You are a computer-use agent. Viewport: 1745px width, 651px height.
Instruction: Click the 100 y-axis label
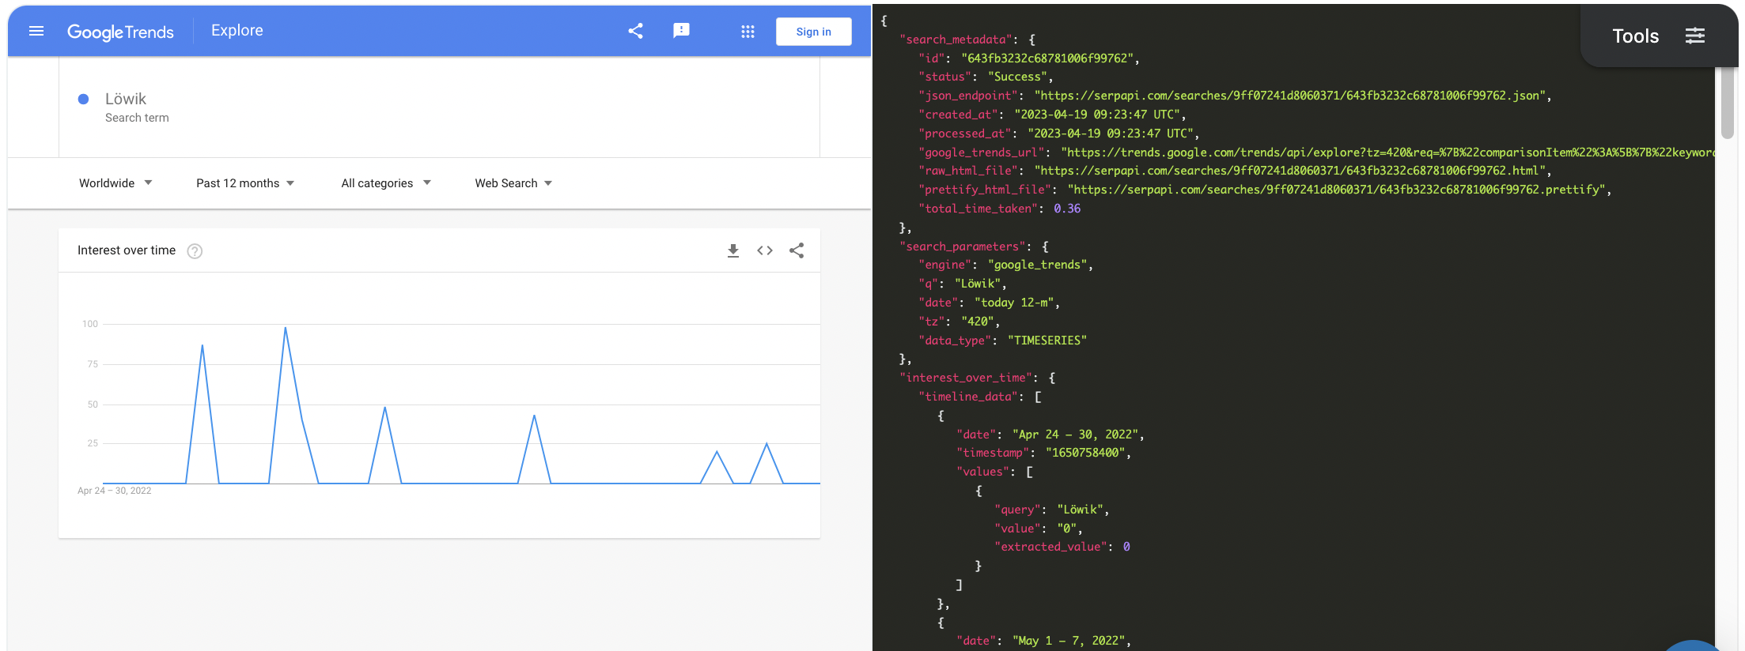(x=90, y=324)
